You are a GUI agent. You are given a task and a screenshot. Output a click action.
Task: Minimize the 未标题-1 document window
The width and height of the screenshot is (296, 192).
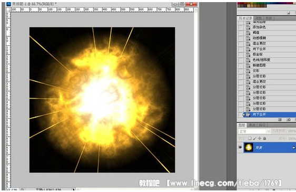175,4
